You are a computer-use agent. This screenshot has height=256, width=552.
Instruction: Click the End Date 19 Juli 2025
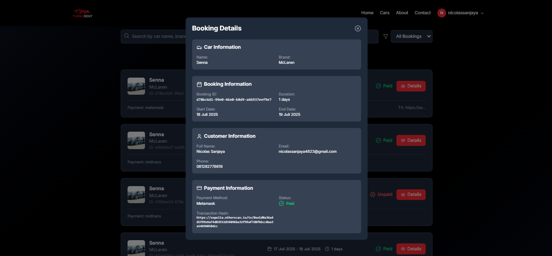(290, 115)
